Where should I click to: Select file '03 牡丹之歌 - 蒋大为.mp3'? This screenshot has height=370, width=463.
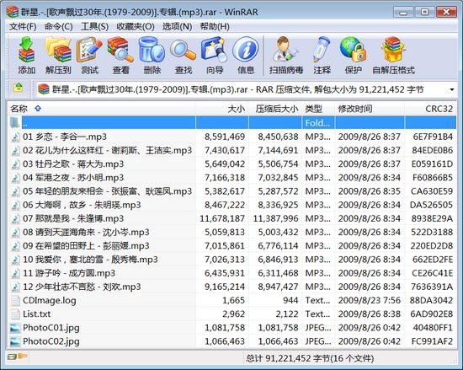[73, 164]
